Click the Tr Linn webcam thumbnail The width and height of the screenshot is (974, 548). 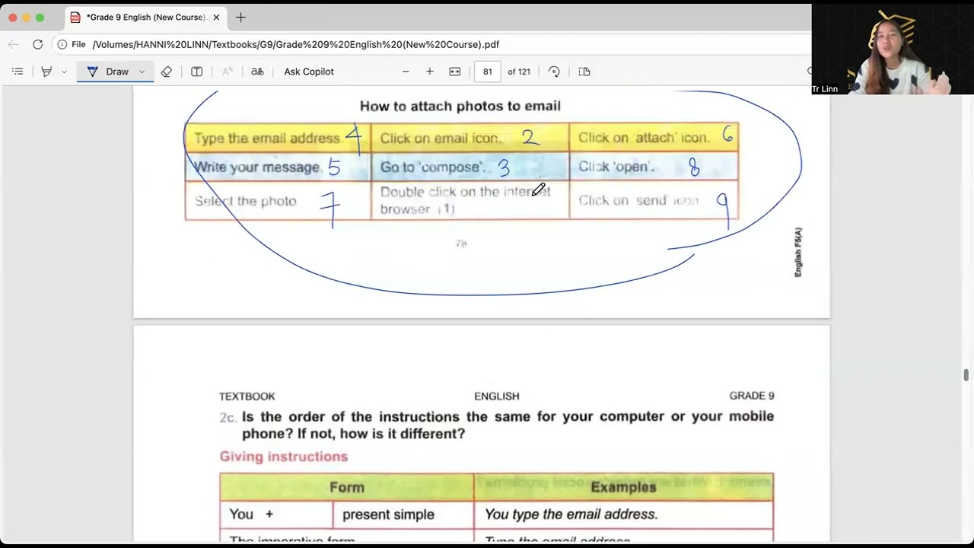(x=893, y=49)
